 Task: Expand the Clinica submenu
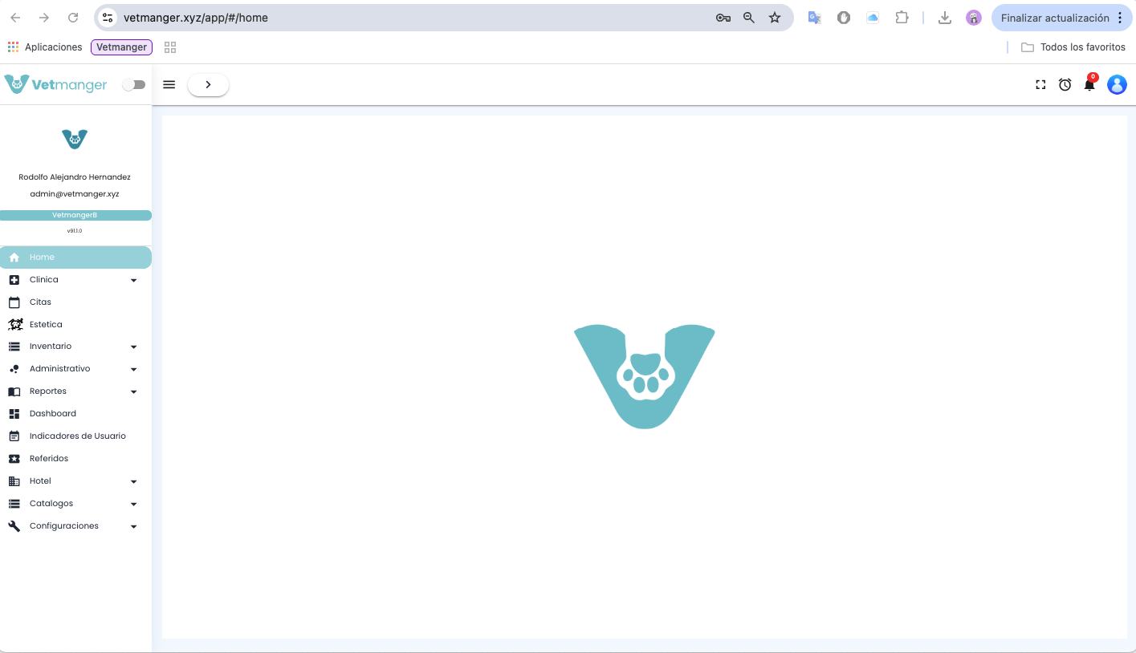(133, 280)
